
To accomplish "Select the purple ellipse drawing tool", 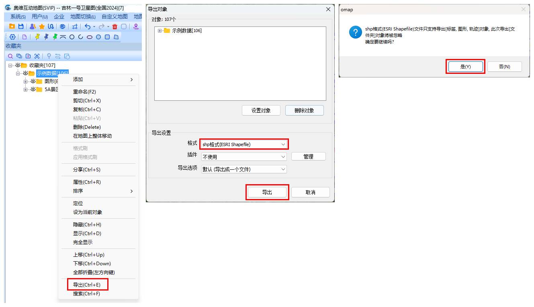I will pos(90,37).
